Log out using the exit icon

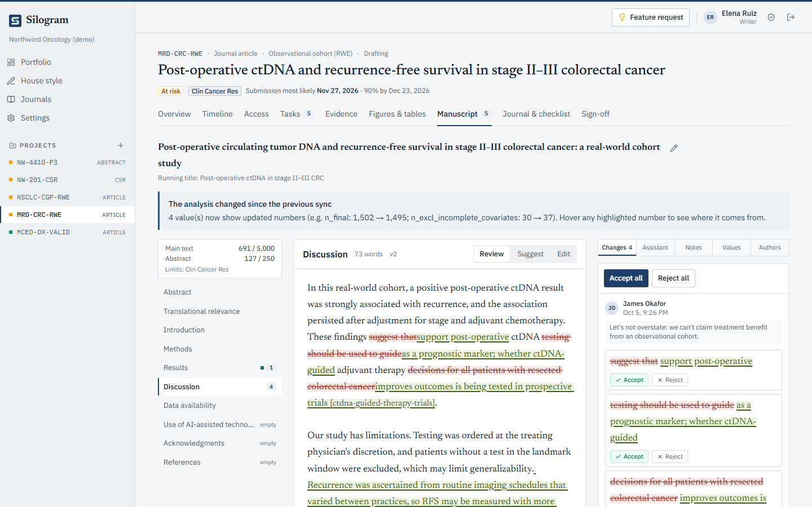(x=791, y=17)
